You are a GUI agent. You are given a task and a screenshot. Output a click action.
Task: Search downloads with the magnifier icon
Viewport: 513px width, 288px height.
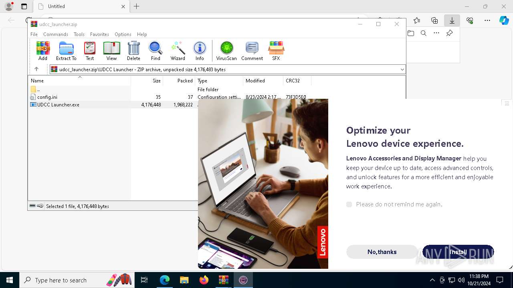424,33
